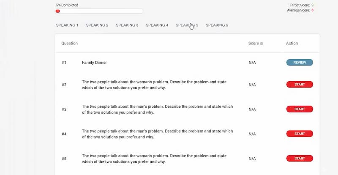Click the N/A score for question #5

pos(252,159)
